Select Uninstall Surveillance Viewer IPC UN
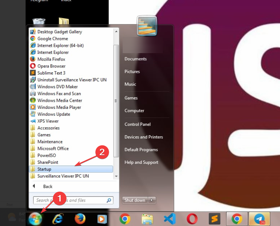 71,80
